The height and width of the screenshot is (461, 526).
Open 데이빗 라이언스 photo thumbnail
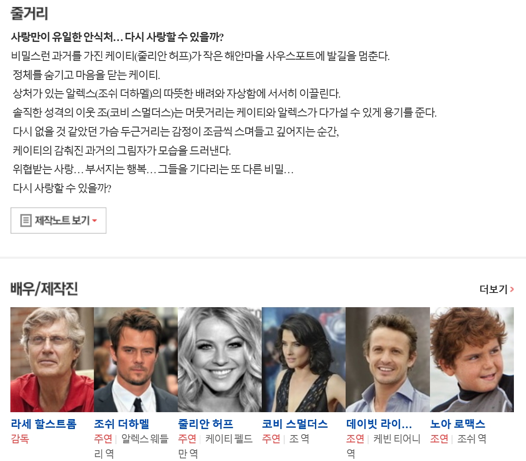[388, 359]
